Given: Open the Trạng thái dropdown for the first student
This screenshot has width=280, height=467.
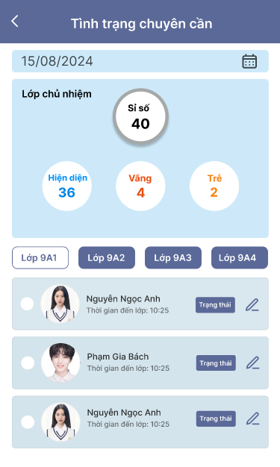Looking at the screenshot, I should [x=215, y=305].
